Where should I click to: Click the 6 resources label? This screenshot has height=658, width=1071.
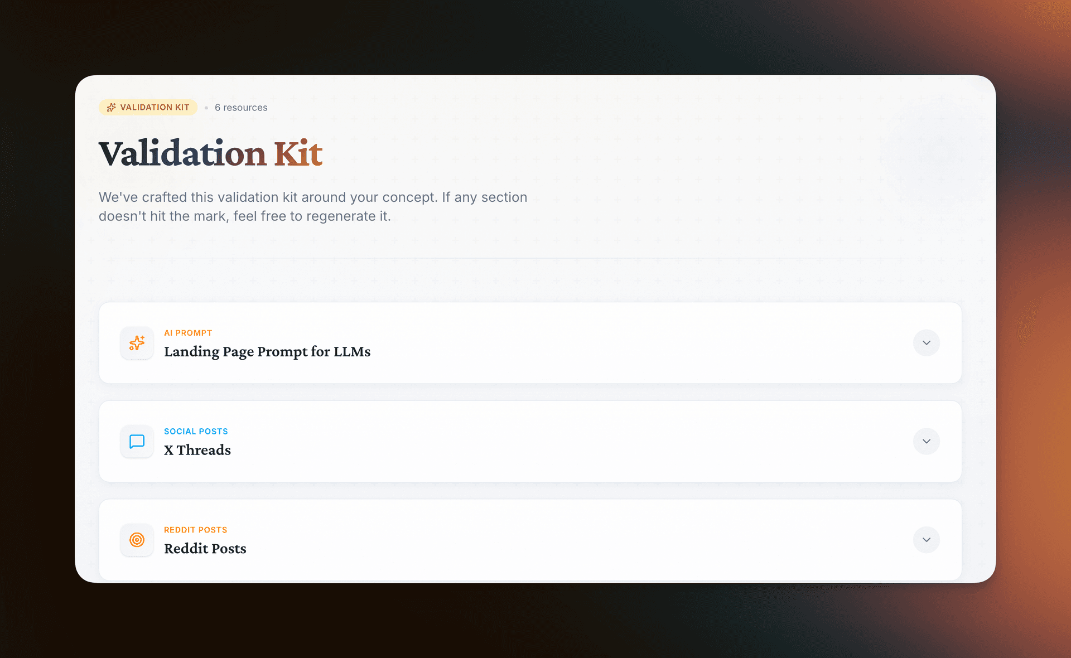tap(241, 107)
